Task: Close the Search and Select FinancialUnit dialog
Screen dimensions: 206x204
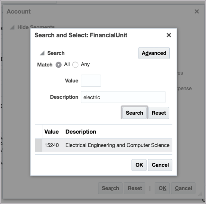Action: (x=169, y=35)
